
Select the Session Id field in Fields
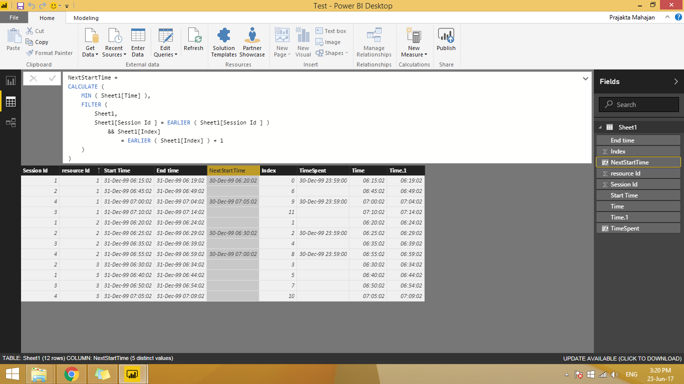638,184
